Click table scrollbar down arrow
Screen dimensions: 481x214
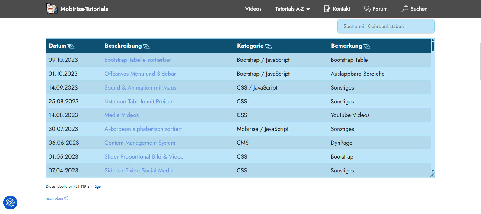(432, 171)
